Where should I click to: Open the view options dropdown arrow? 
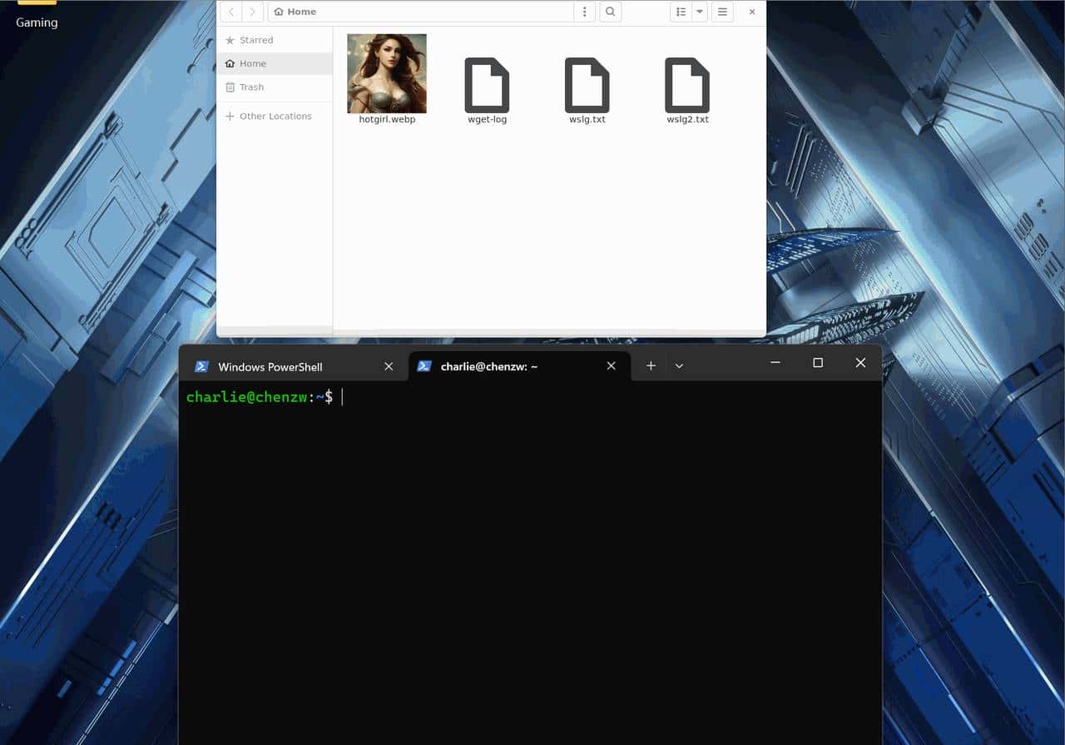click(x=699, y=12)
